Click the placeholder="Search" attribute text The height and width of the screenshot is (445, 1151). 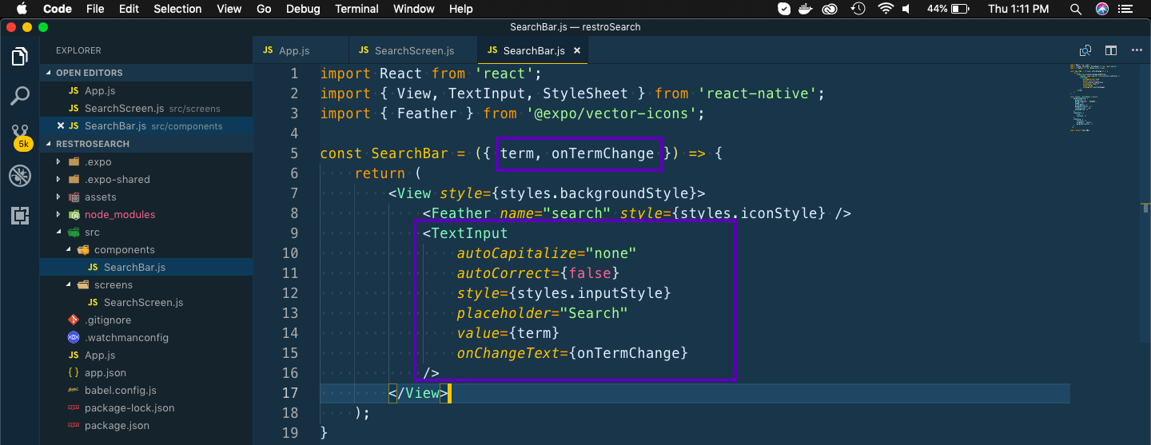coord(542,313)
